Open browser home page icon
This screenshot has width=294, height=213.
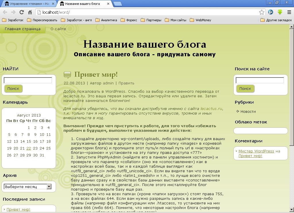tap(30, 12)
